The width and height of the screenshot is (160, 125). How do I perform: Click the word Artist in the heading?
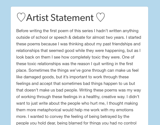click(37, 18)
